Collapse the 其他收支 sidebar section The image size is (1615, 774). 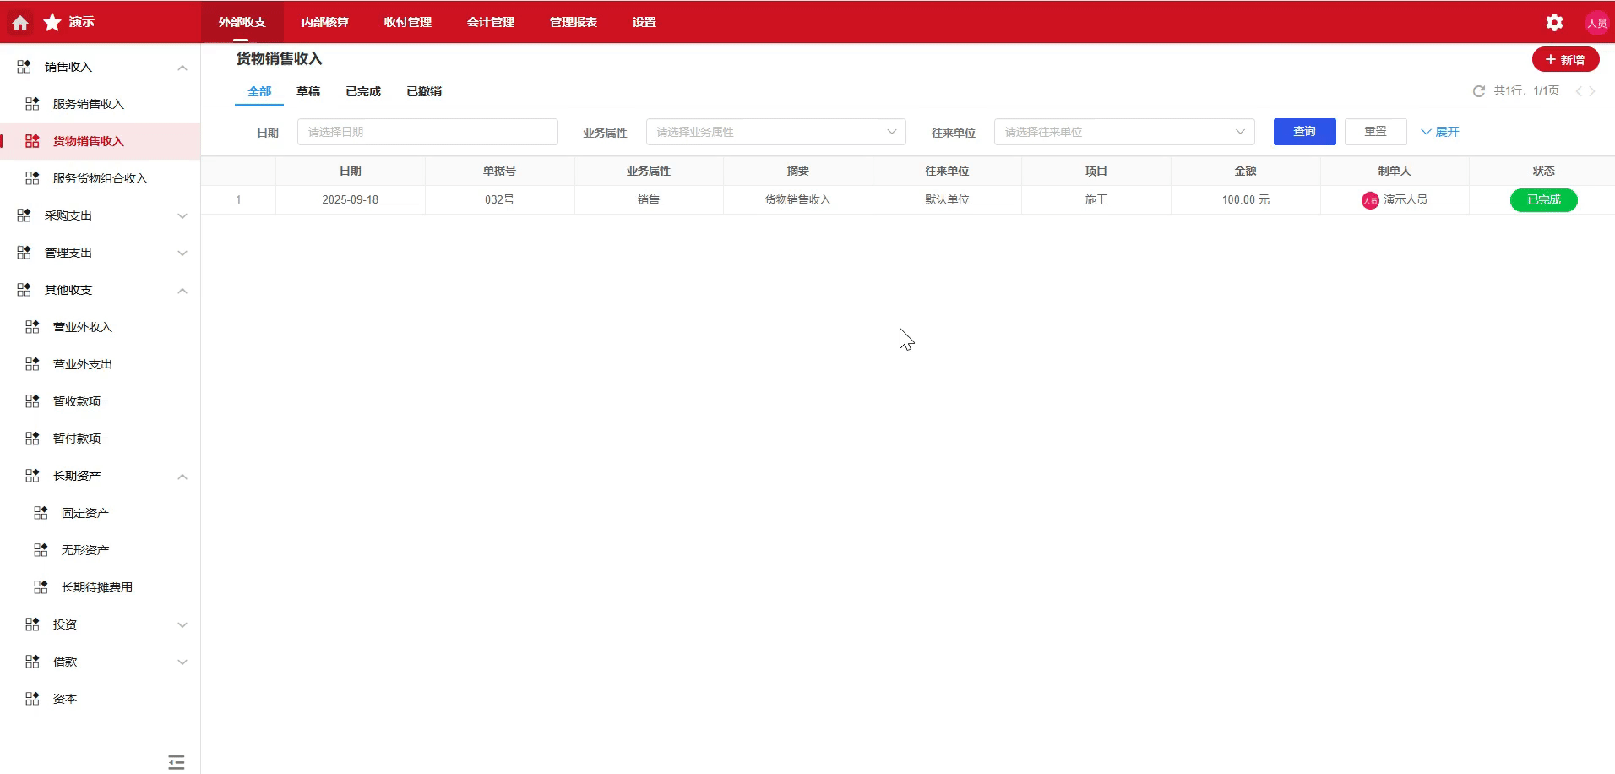coord(182,290)
